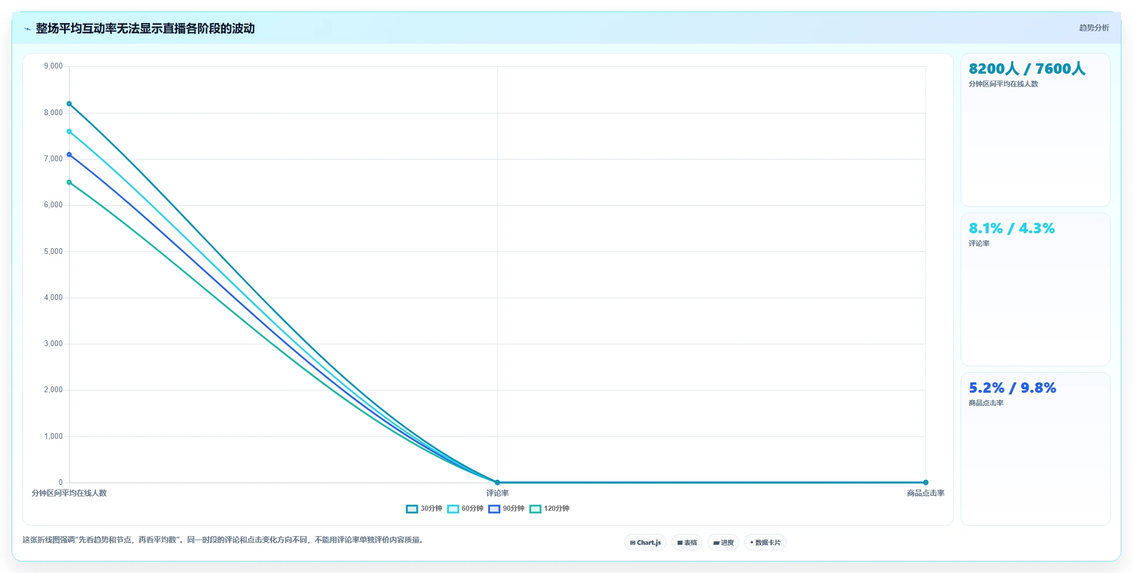This screenshot has width=1133, height=573.
Task: Click the 商品点击率 caption in the stat card
Action: click(986, 403)
